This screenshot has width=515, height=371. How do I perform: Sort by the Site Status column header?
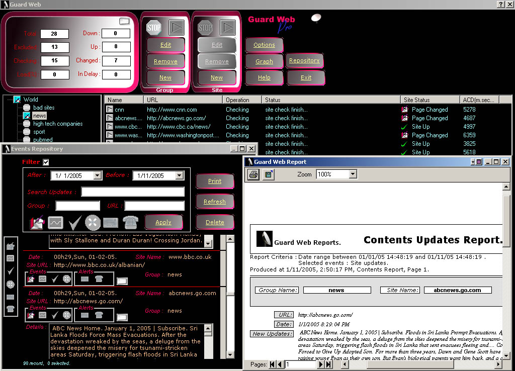[x=430, y=100]
